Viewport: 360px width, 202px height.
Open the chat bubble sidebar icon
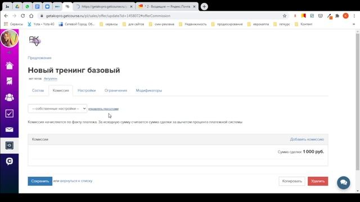[x=10, y=162]
